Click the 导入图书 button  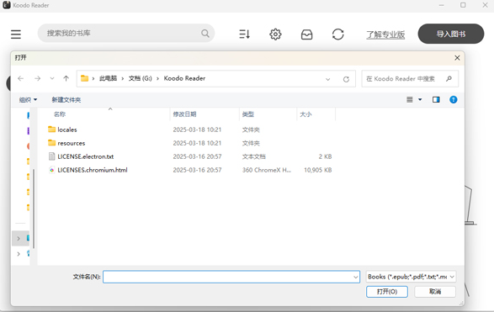point(451,34)
